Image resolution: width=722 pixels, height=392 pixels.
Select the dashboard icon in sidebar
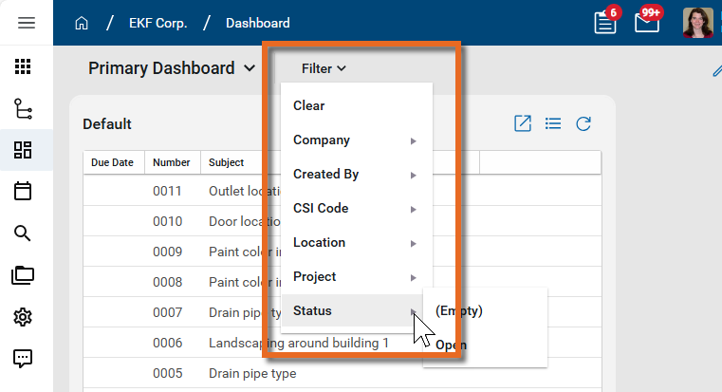[23, 150]
